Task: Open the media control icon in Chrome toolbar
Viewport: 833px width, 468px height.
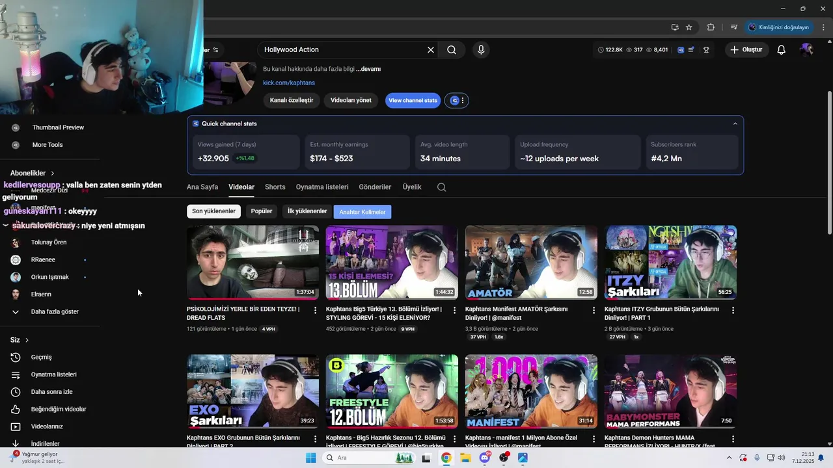Action: 734,27
